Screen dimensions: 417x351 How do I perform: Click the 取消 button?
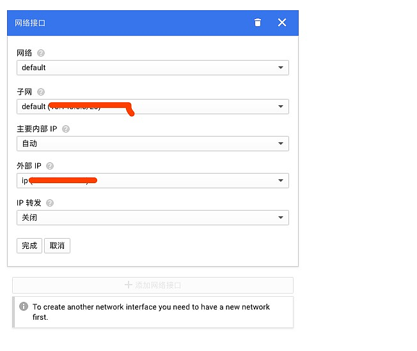coord(57,246)
